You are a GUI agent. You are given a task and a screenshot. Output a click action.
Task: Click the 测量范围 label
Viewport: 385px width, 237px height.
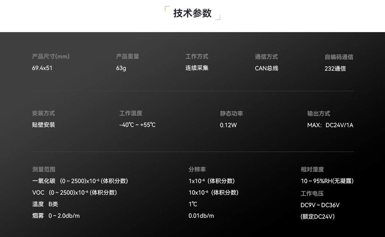coord(44,170)
